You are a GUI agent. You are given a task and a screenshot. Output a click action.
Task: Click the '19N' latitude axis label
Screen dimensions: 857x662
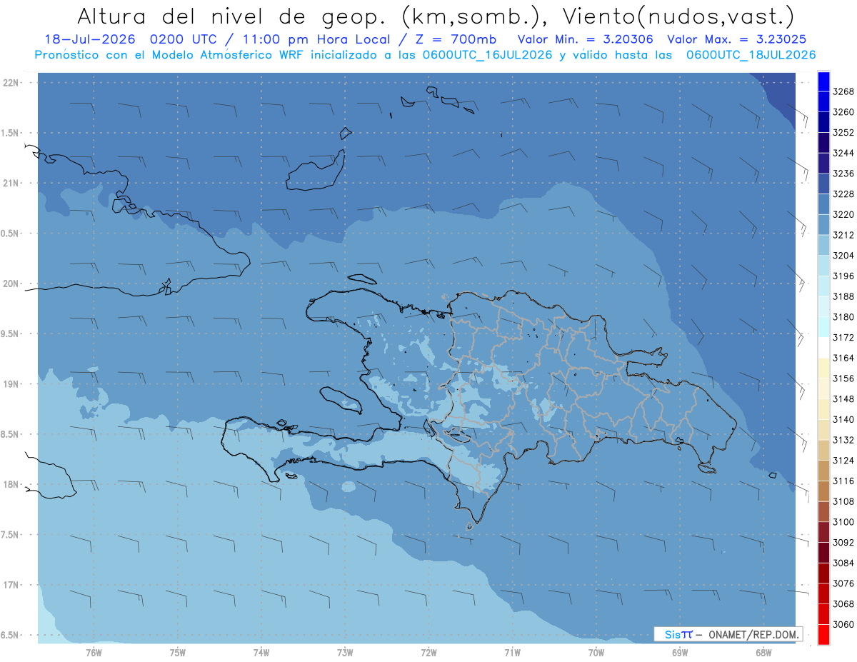tap(11, 384)
